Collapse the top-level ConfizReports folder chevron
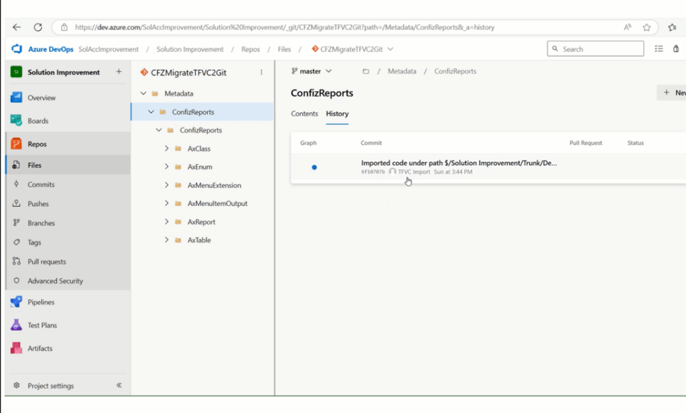This screenshot has width=686, height=413. click(x=151, y=112)
